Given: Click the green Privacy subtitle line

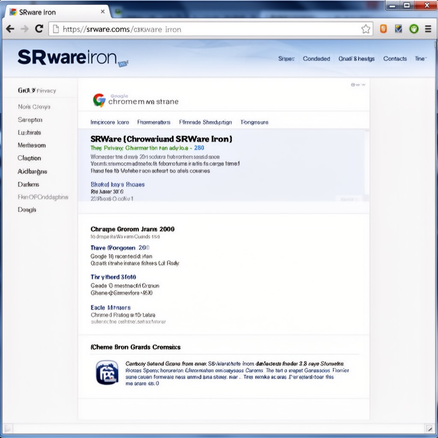Looking at the screenshot, I should pos(147,148).
